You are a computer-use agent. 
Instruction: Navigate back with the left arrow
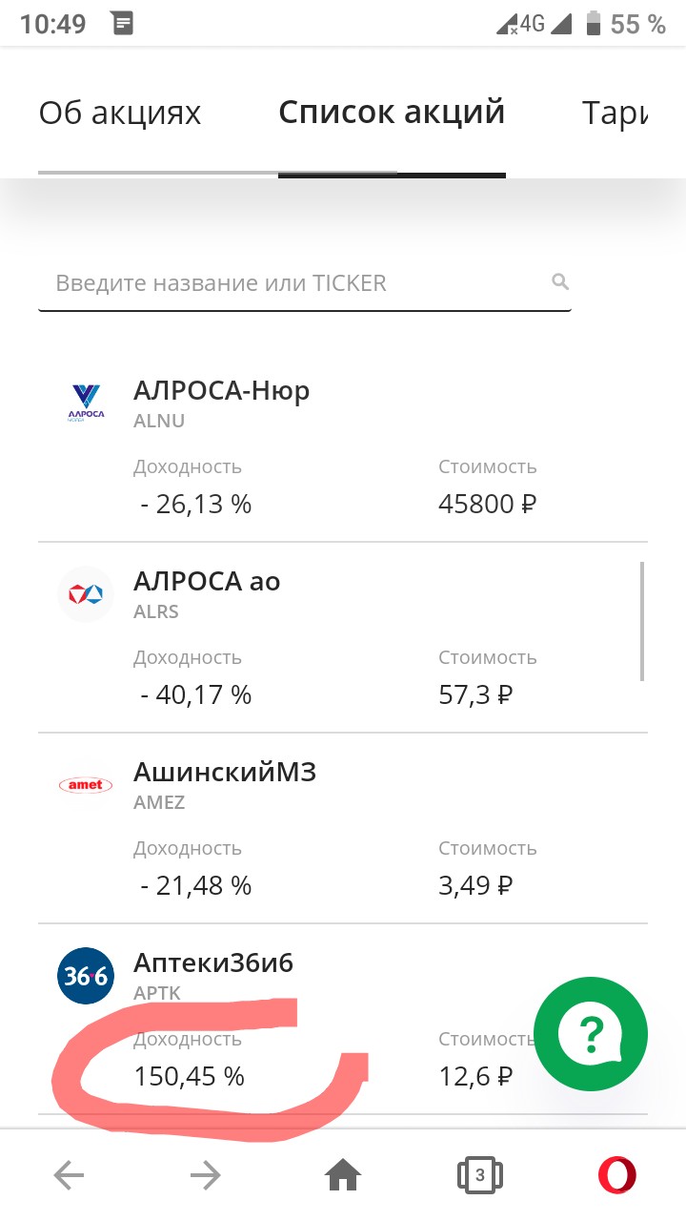[x=69, y=1175]
